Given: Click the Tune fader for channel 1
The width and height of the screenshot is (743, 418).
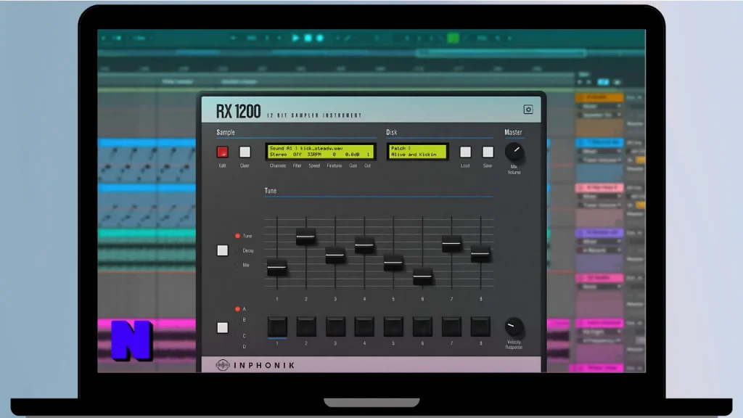Looking at the screenshot, I should (x=276, y=267).
